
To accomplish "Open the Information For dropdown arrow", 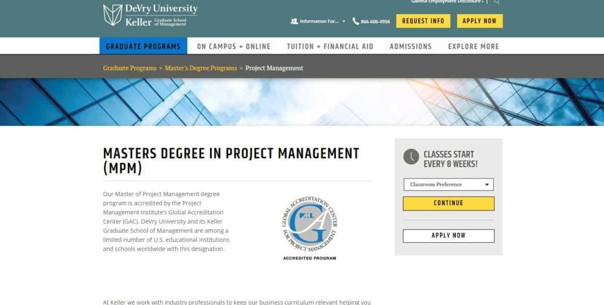I will tap(344, 22).
